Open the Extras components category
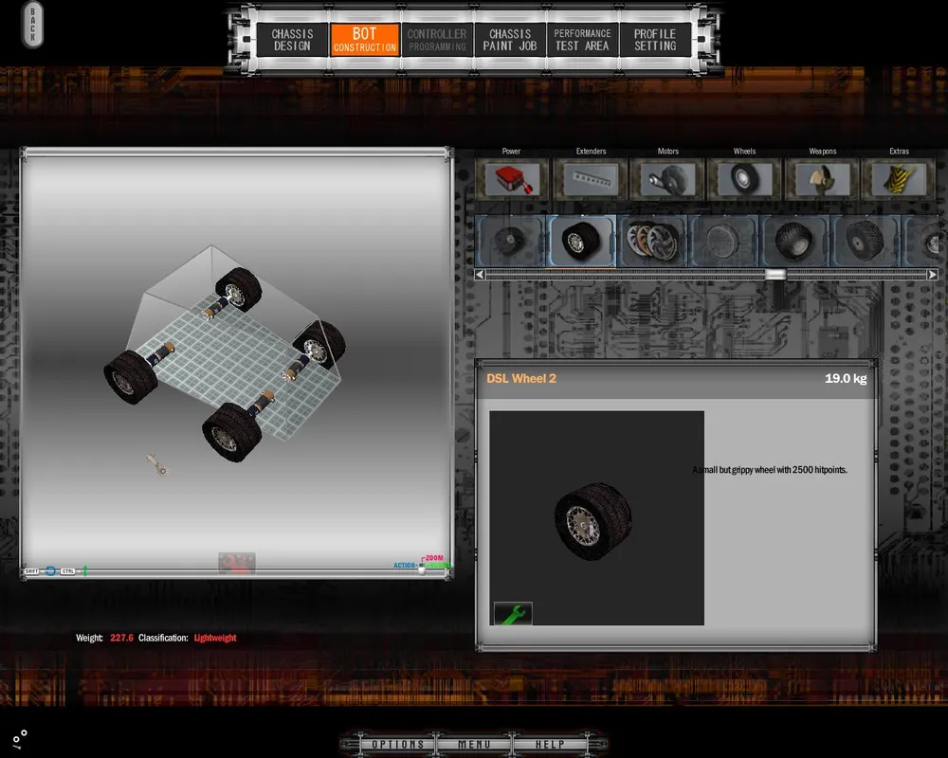948x758 pixels. [x=899, y=179]
